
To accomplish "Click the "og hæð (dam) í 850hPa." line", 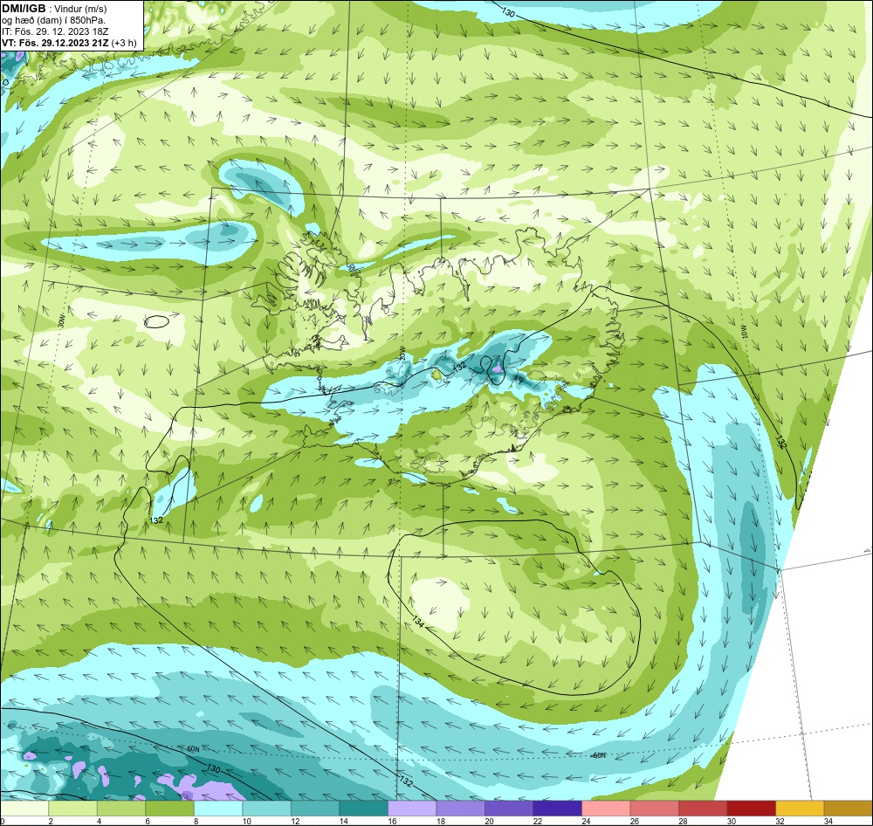I will 53,21.
